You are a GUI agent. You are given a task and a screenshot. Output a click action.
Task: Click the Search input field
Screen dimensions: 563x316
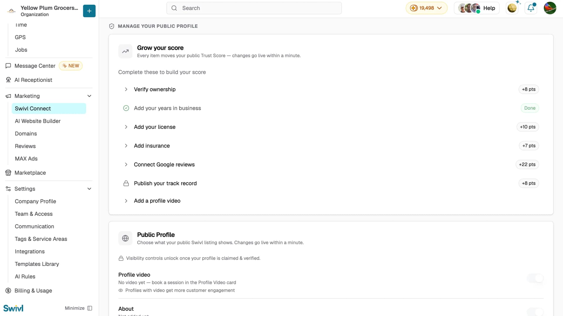(254, 8)
